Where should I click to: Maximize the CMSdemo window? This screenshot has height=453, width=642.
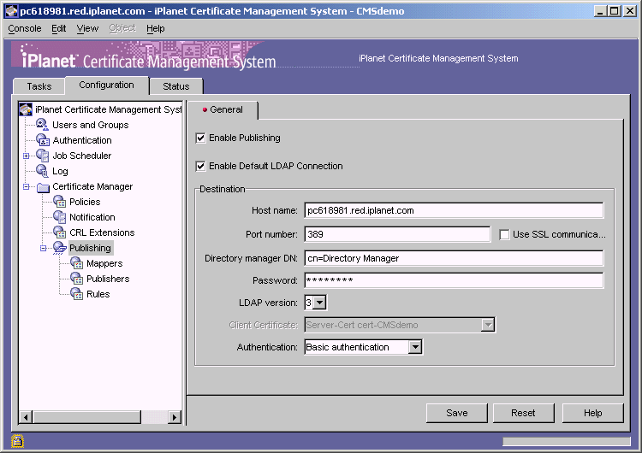click(x=615, y=11)
